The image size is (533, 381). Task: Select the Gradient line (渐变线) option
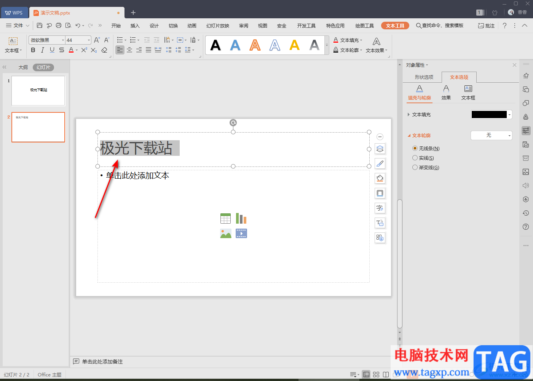(426, 167)
